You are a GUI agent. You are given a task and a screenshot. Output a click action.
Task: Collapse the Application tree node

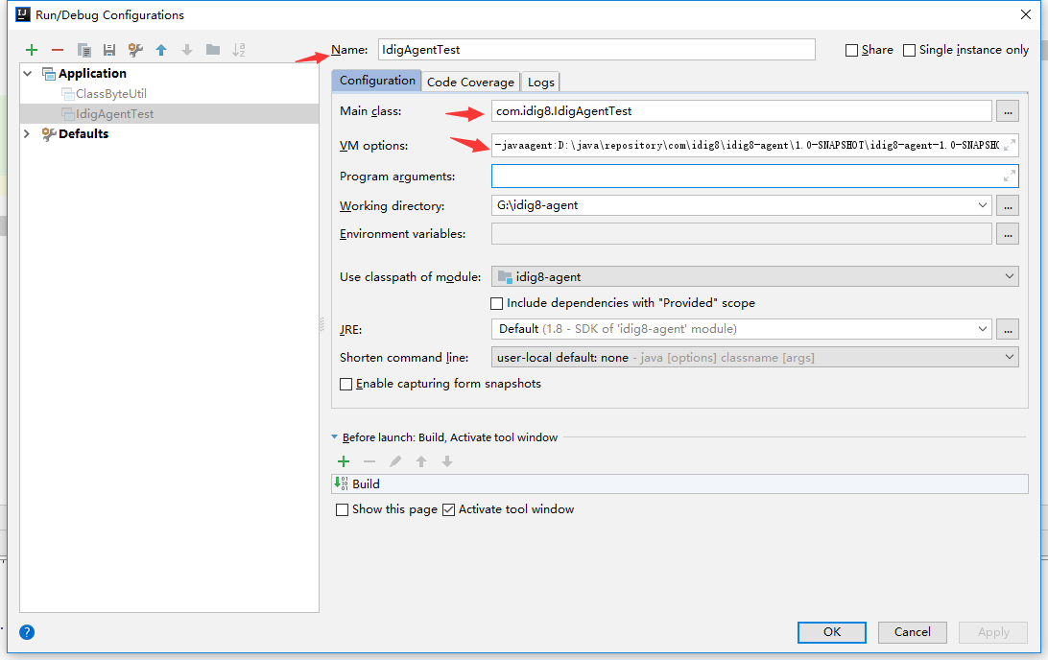point(28,74)
